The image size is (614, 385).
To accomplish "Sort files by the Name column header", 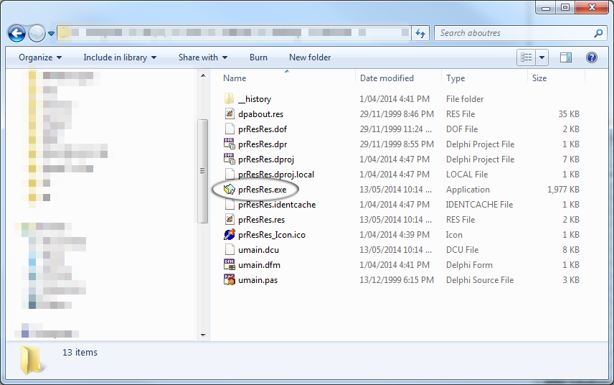I will pyautogui.click(x=235, y=78).
